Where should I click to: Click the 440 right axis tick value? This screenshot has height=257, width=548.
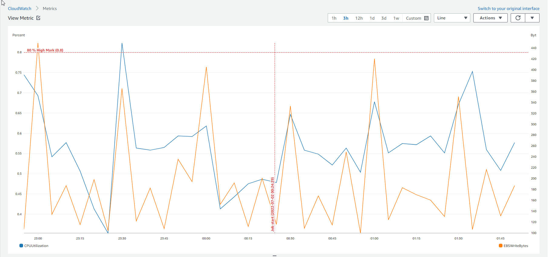click(x=534, y=48)
